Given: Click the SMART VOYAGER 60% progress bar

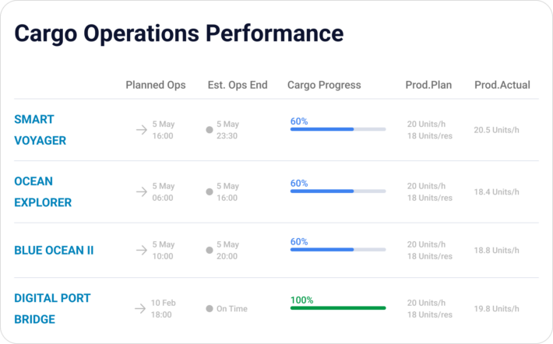Looking at the screenshot, I should click(338, 129).
